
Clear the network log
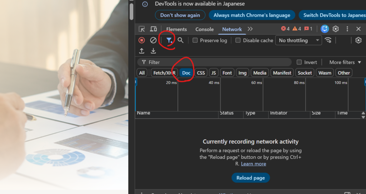point(153,40)
